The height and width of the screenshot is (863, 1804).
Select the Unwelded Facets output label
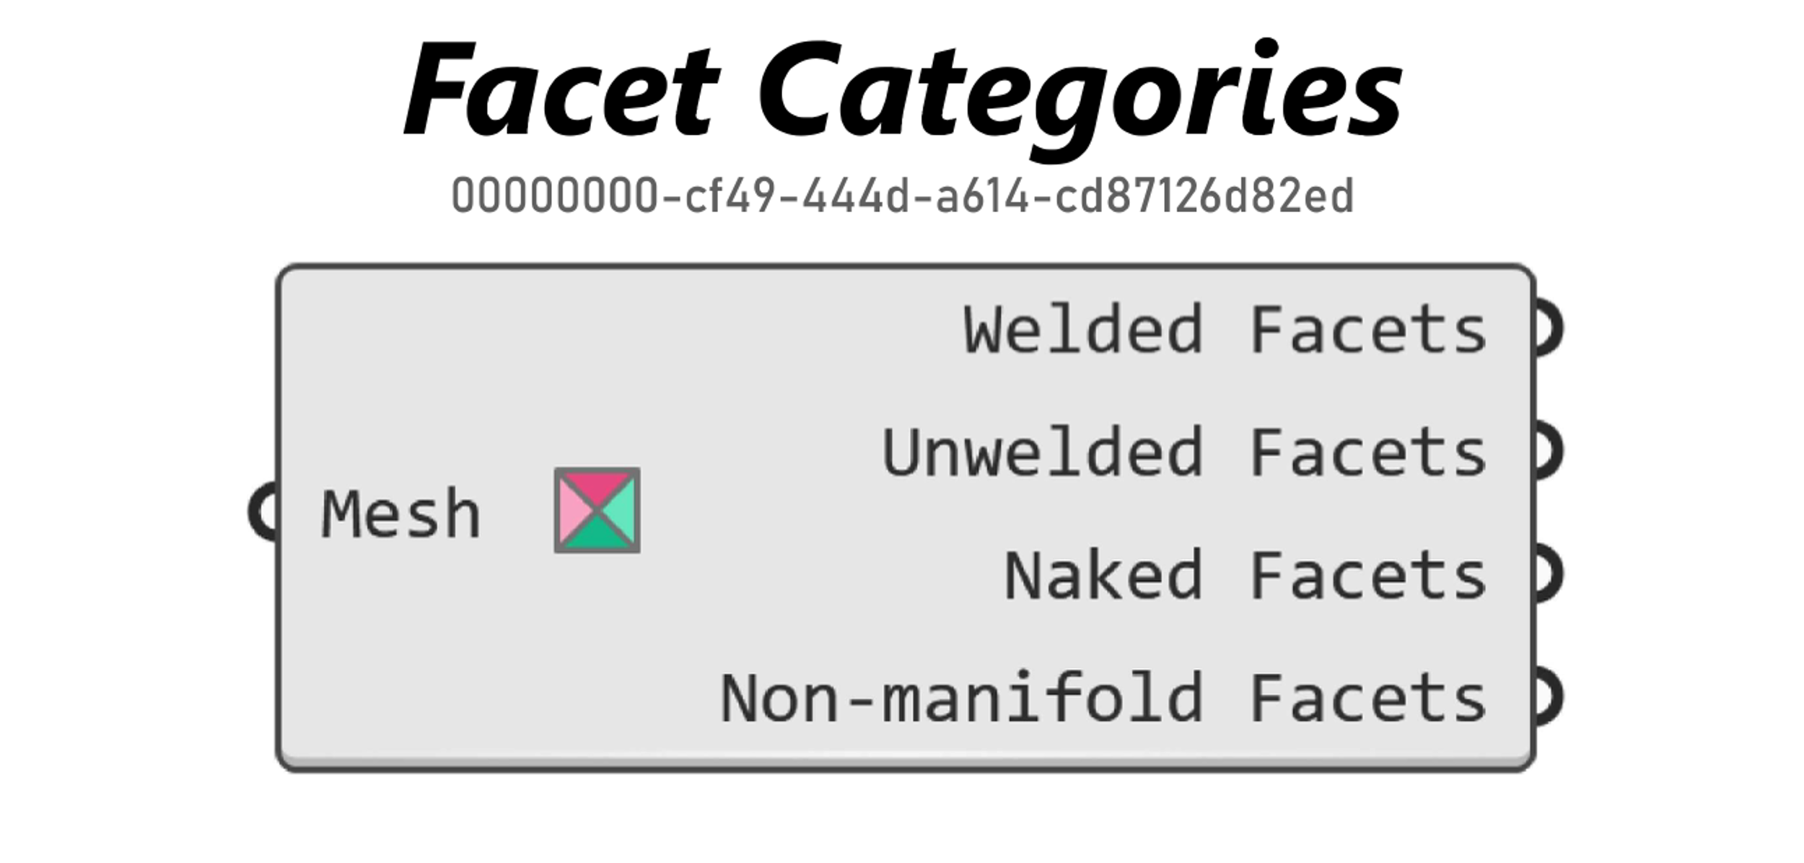1184,452
